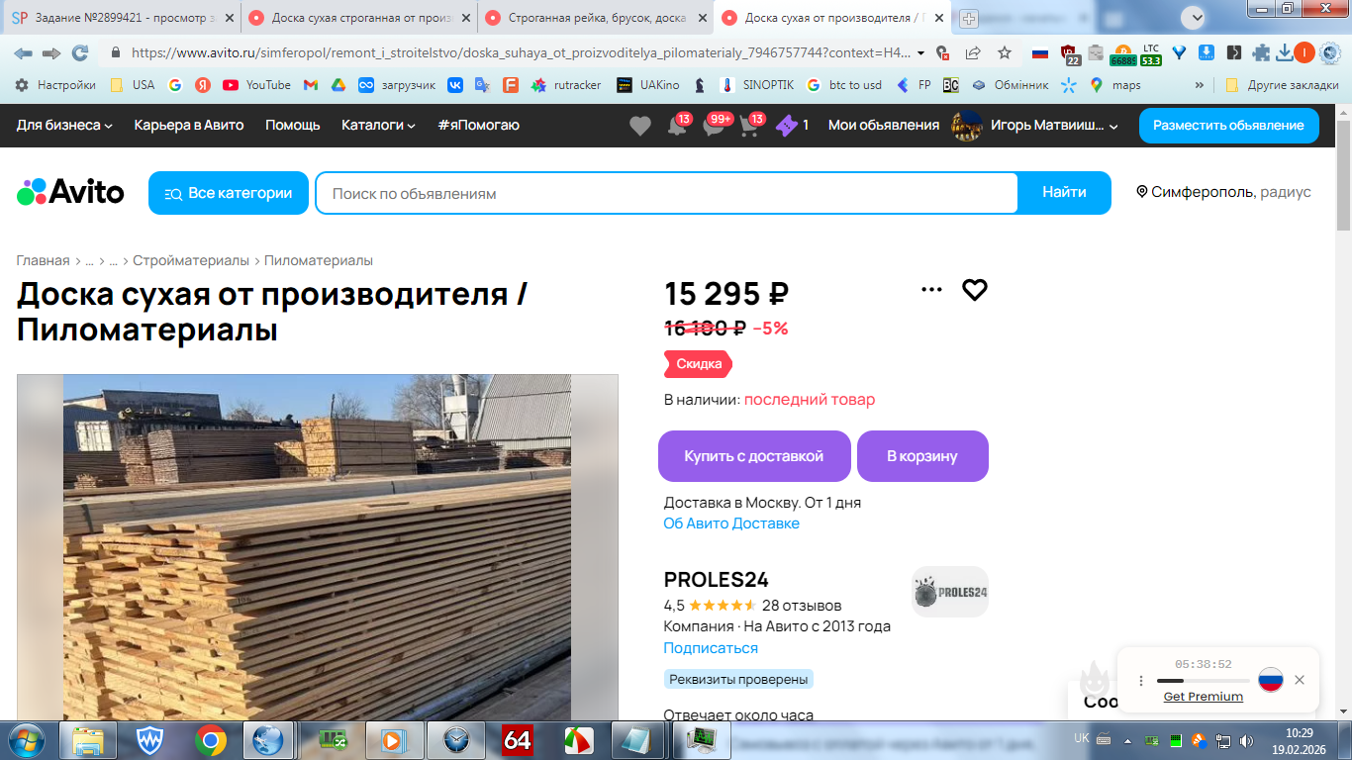Click В корзину button
This screenshot has height=760, width=1352.
click(x=922, y=456)
